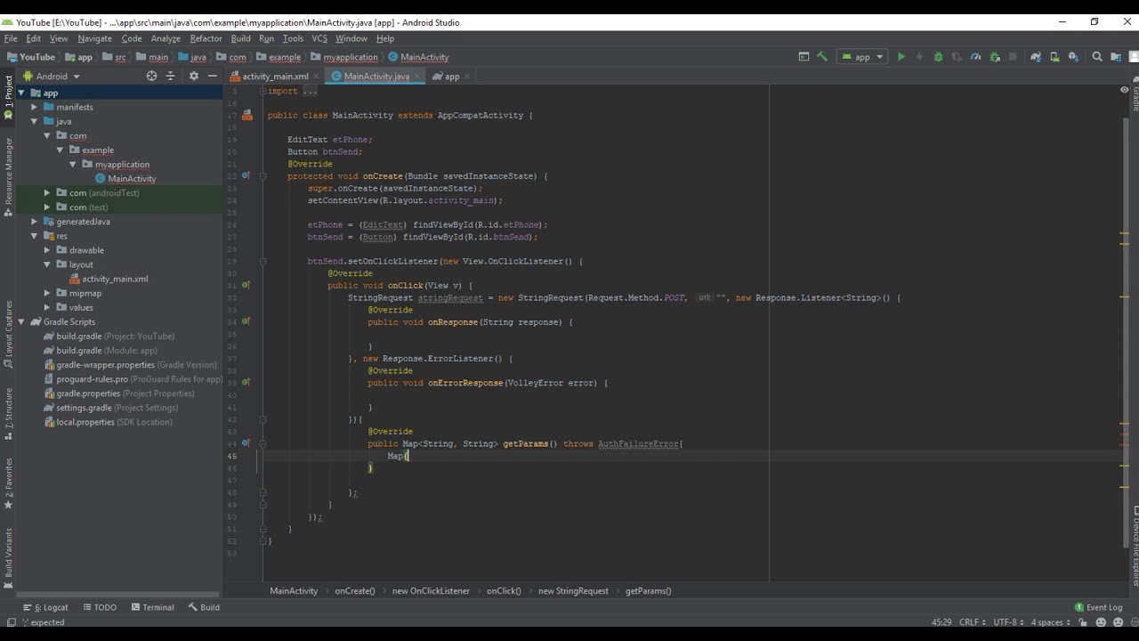
Task: Close the activity_main.xml tab
Action: tap(316, 77)
